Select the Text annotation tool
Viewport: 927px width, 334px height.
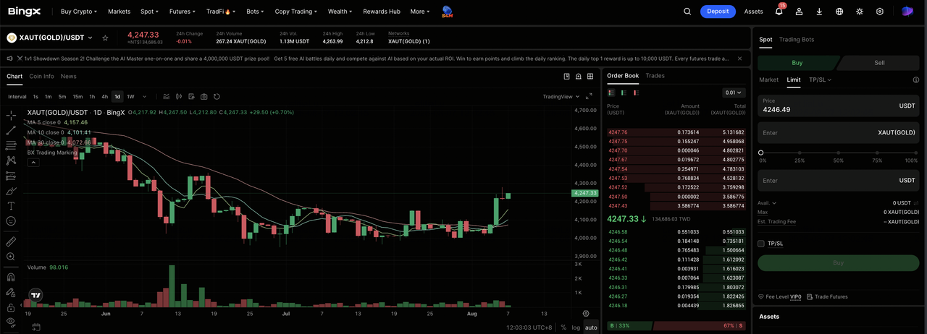point(11,206)
